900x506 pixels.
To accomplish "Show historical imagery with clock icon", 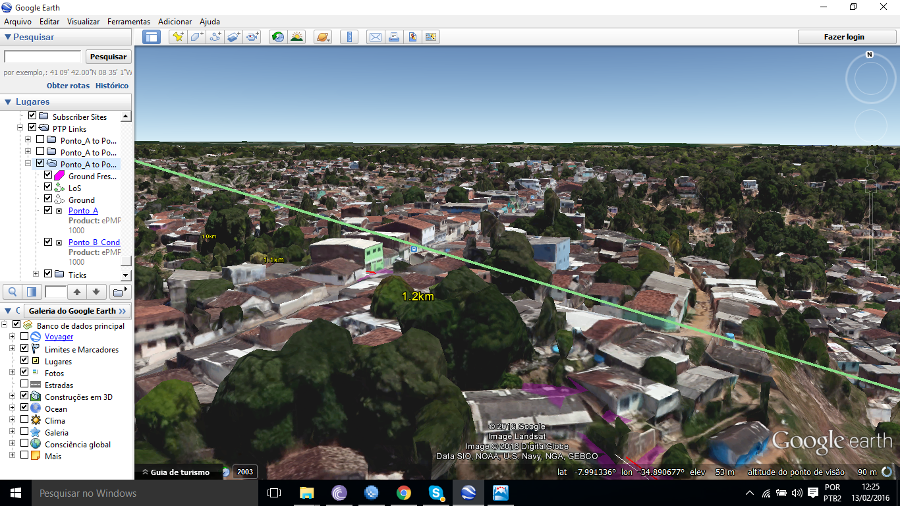I will (x=278, y=37).
